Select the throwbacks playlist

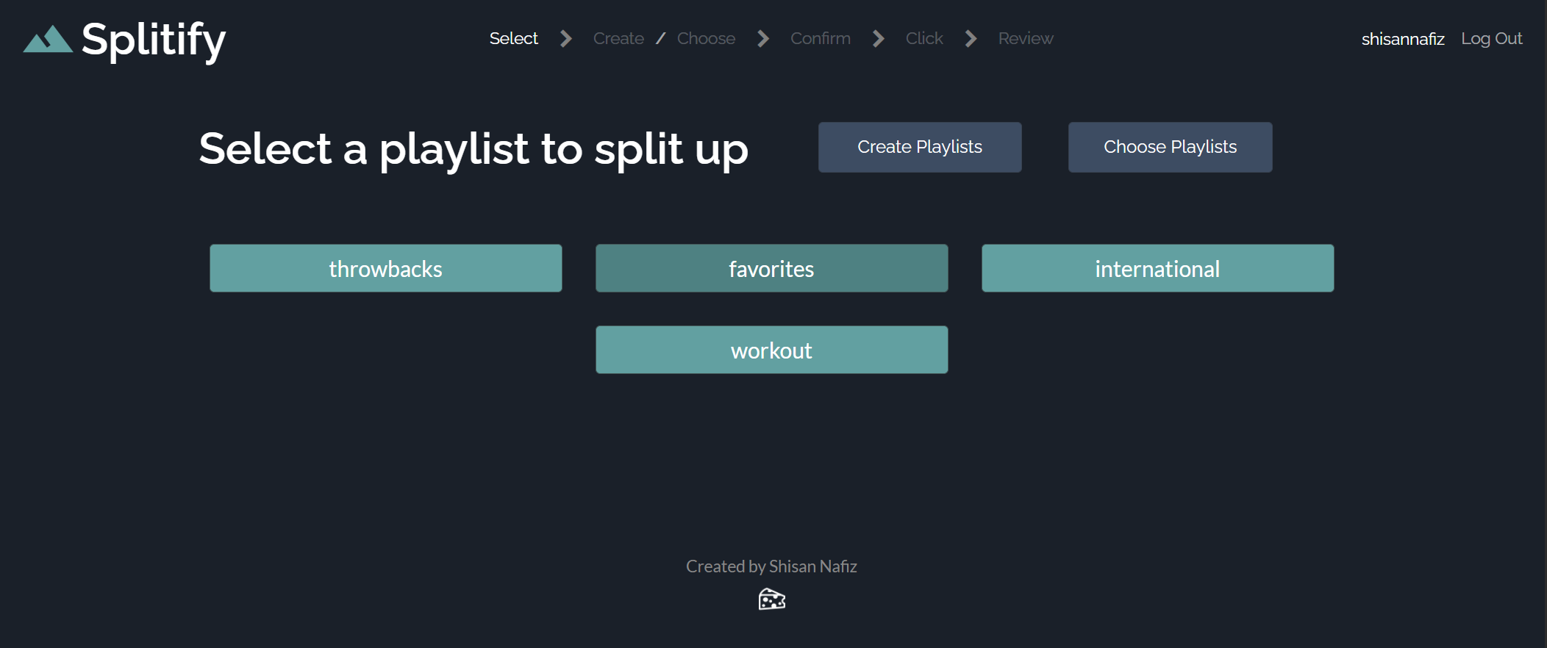click(x=385, y=268)
